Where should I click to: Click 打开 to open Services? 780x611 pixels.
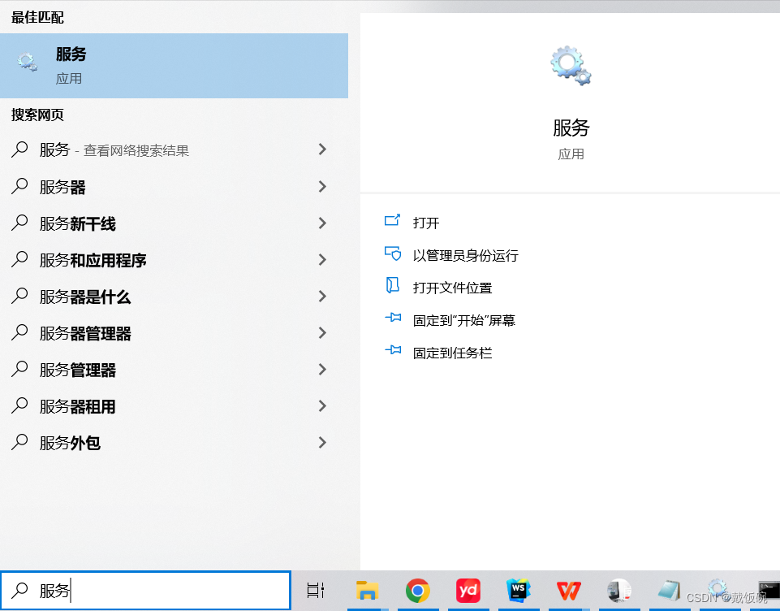(424, 221)
